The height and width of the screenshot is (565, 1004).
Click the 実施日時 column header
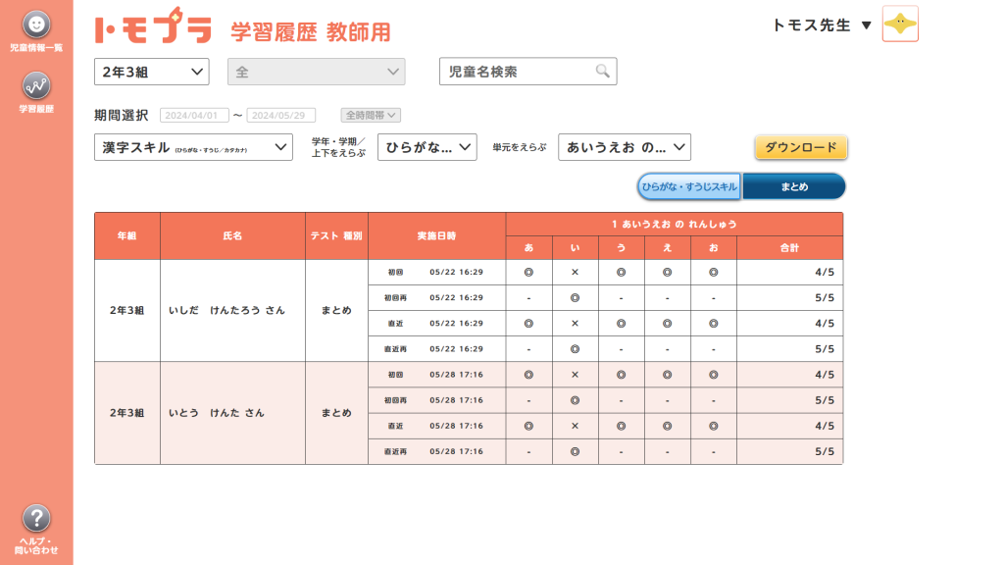click(436, 235)
